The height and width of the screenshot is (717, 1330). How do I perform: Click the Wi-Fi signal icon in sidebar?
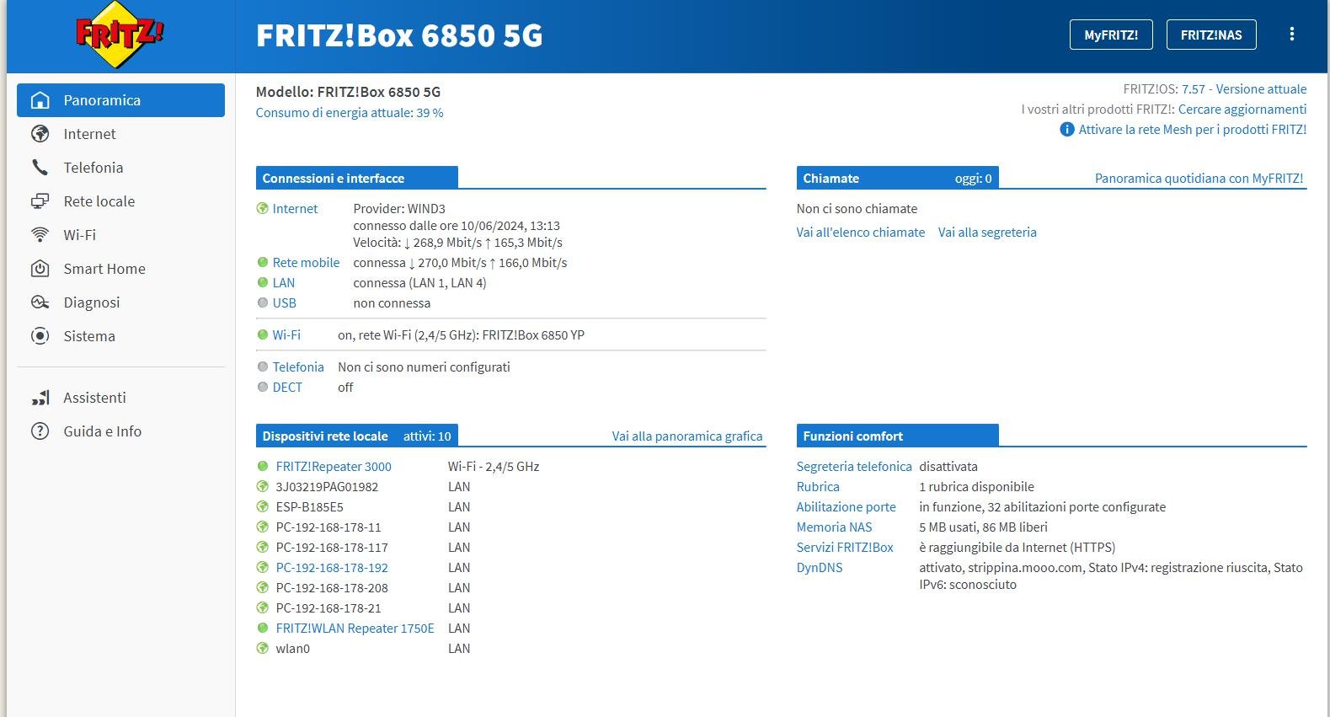click(40, 235)
